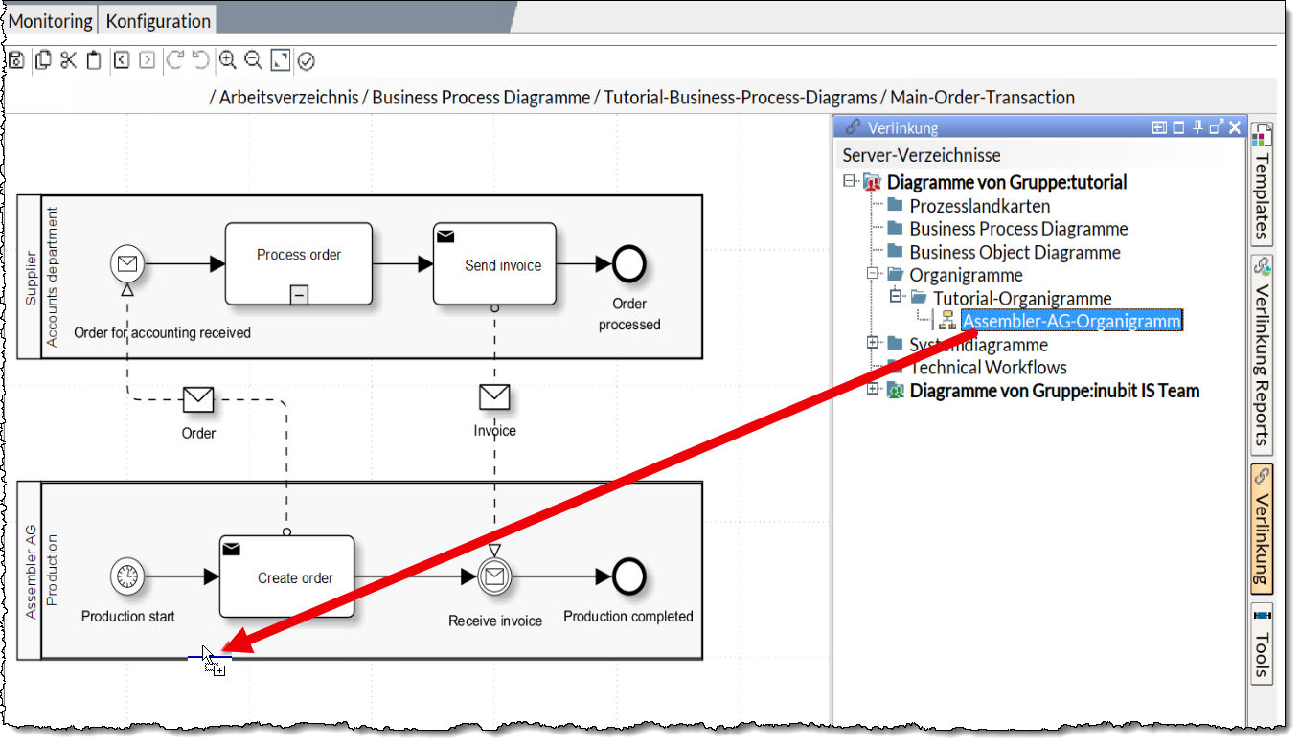Collapse the Organigramme folder

click(872, 275)
